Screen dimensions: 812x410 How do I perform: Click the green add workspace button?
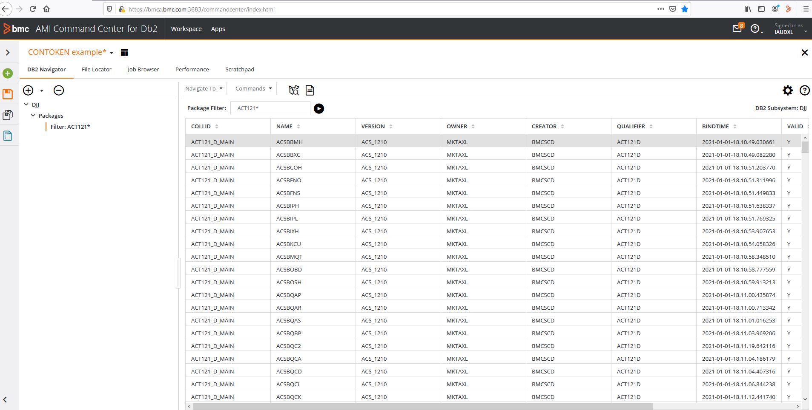8,74
